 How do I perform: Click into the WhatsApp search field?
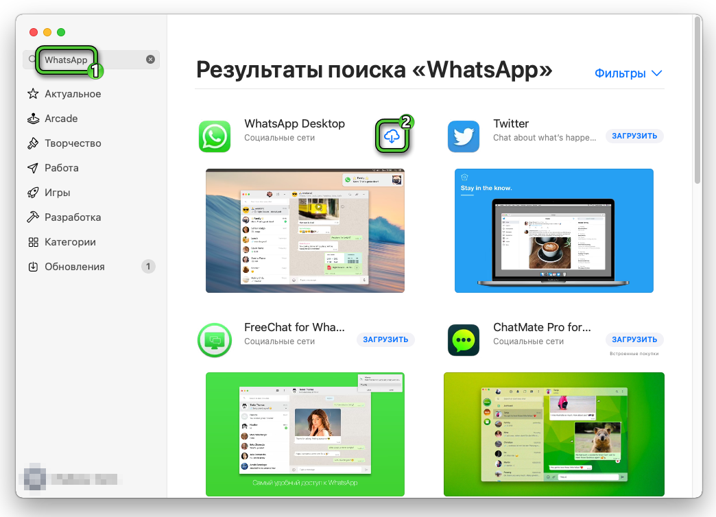tap(91, 60)
